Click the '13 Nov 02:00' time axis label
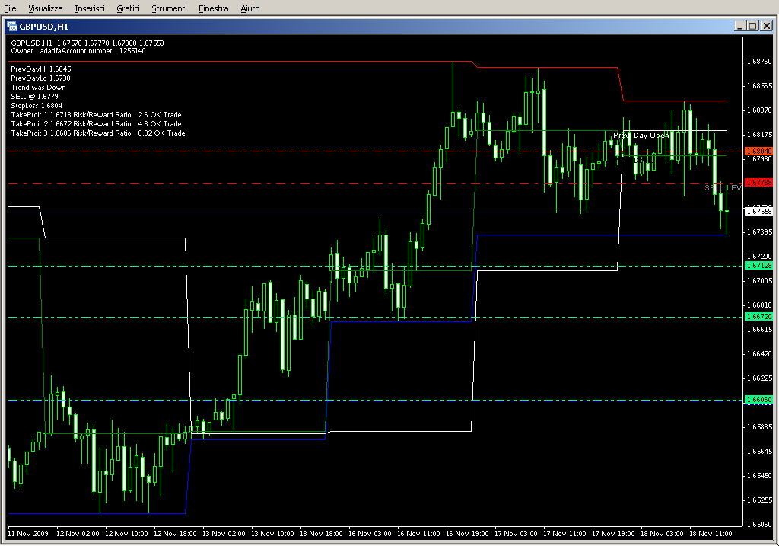 click(224, 534)
